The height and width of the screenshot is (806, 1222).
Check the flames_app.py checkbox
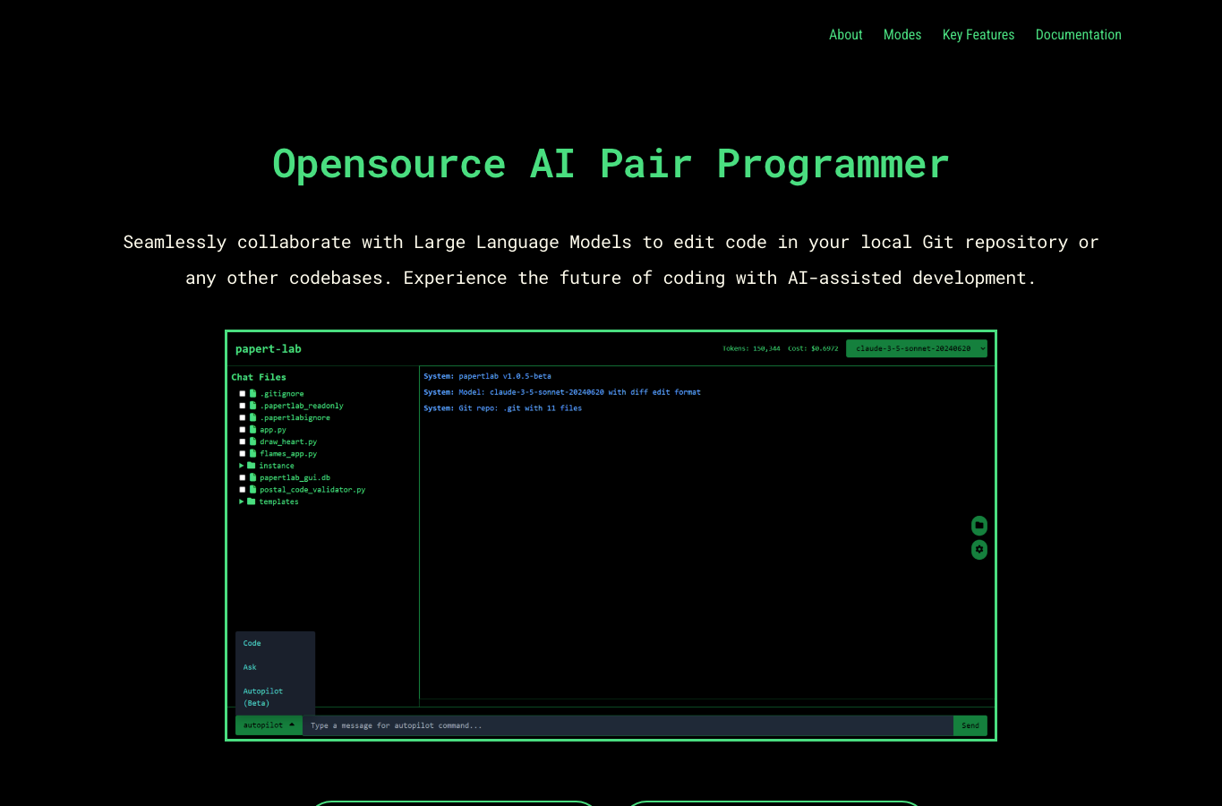pyautogui.click(x=242, y=454)
